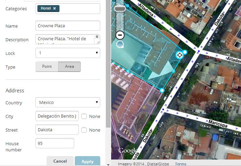Click the Cancel button
The image size is (241, 166).
[x=60, y=161]
